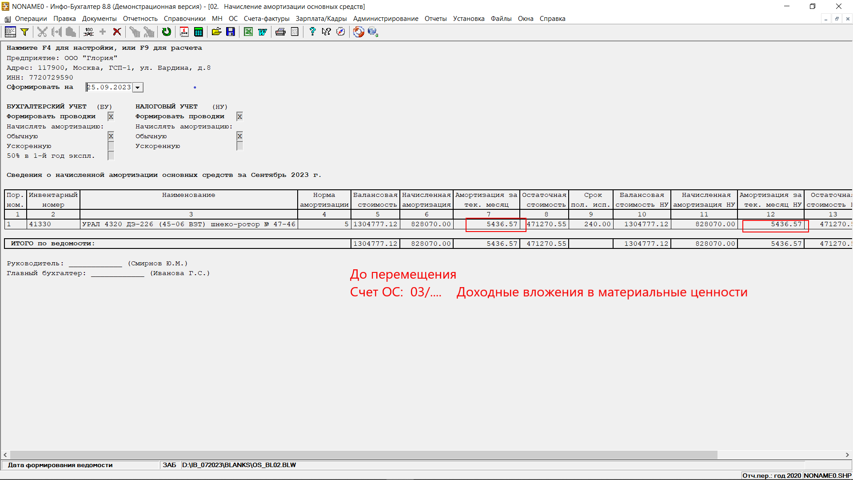The height and width of the screenshot is (480, 853).
Task: Enable '50% в 1-й год экспл.' checkbox
Action: (x=111, y=156)
